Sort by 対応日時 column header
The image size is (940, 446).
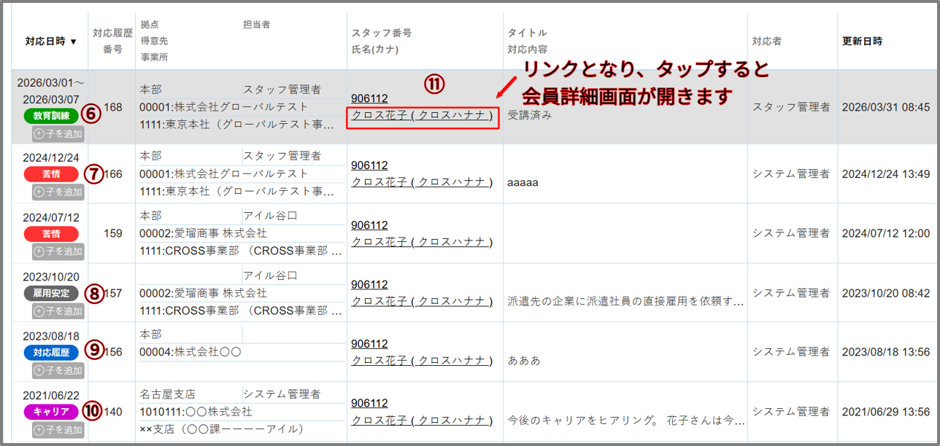(x=51, y=42)
